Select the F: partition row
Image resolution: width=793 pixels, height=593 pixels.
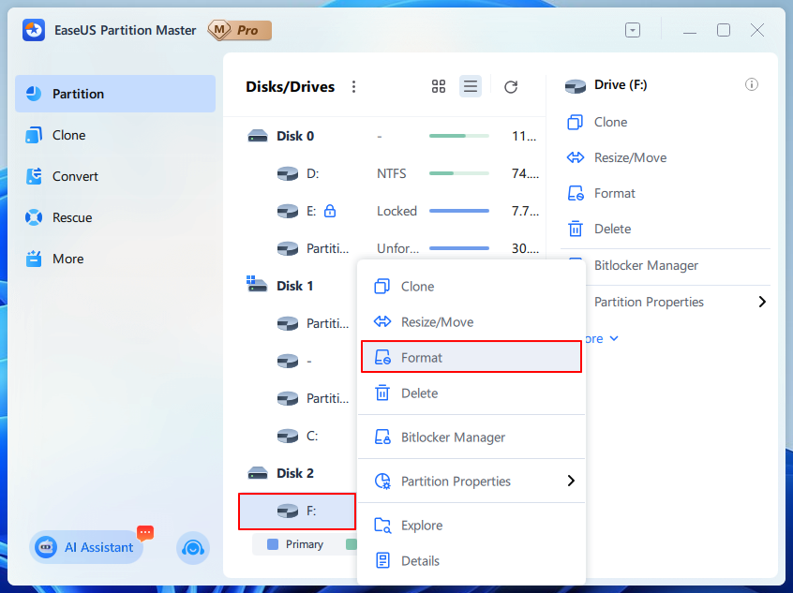pos(296,511)
